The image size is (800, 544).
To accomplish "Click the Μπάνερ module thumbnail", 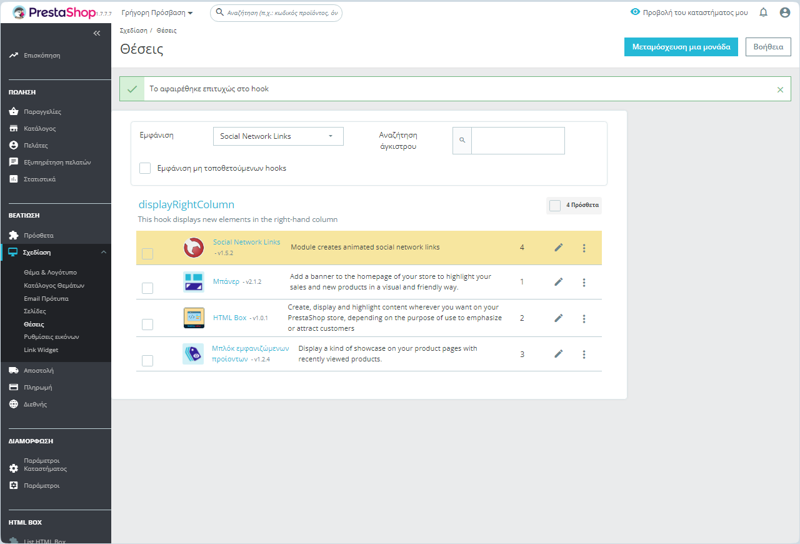I will (x=194, y=282).
